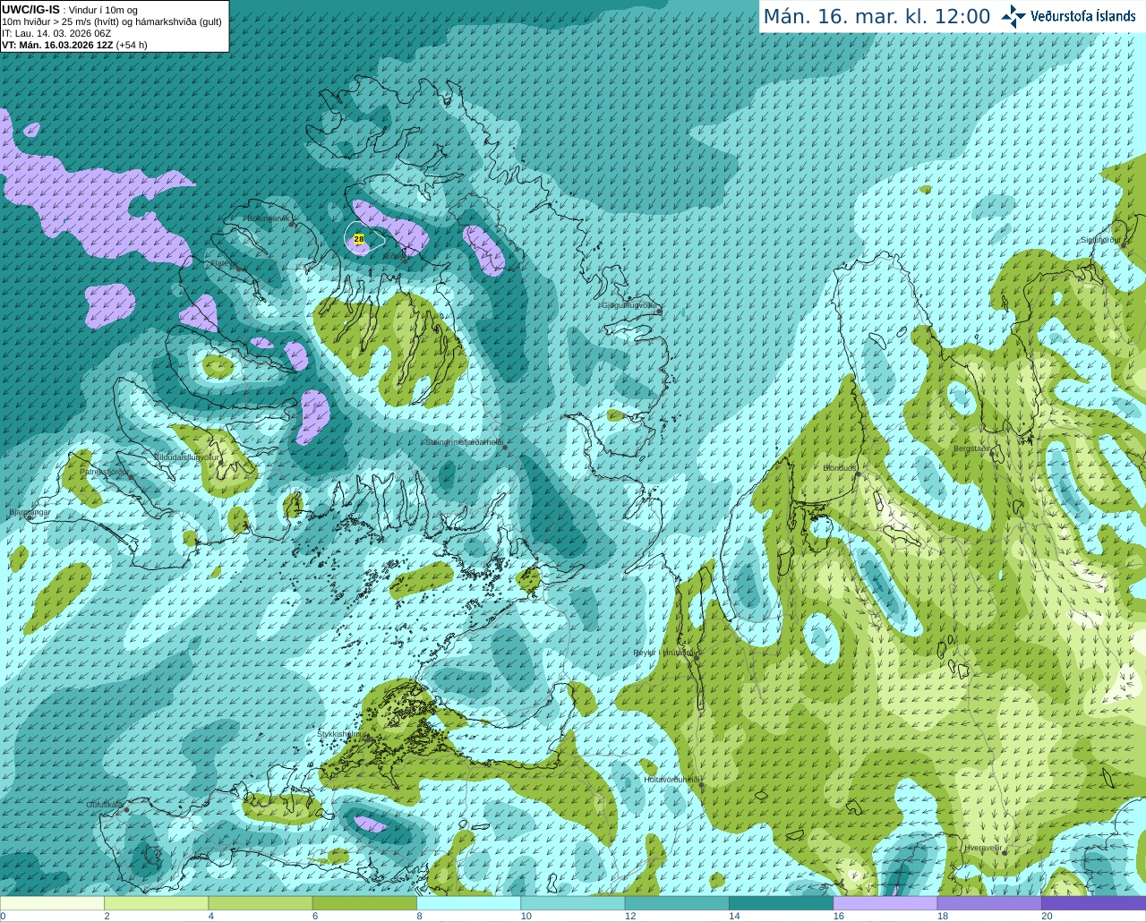Select the Gjögurflugvöllur station label

[629, 305]
